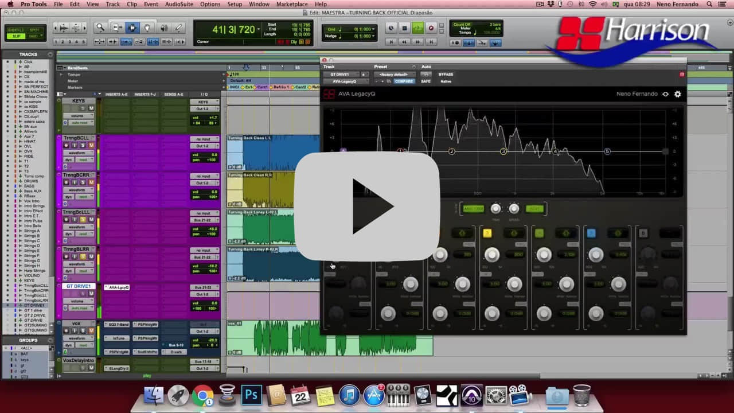The width and height of the screenshot is (734, 413).
Task: Open KEYS track volume view selector
Action: point(77,116)
